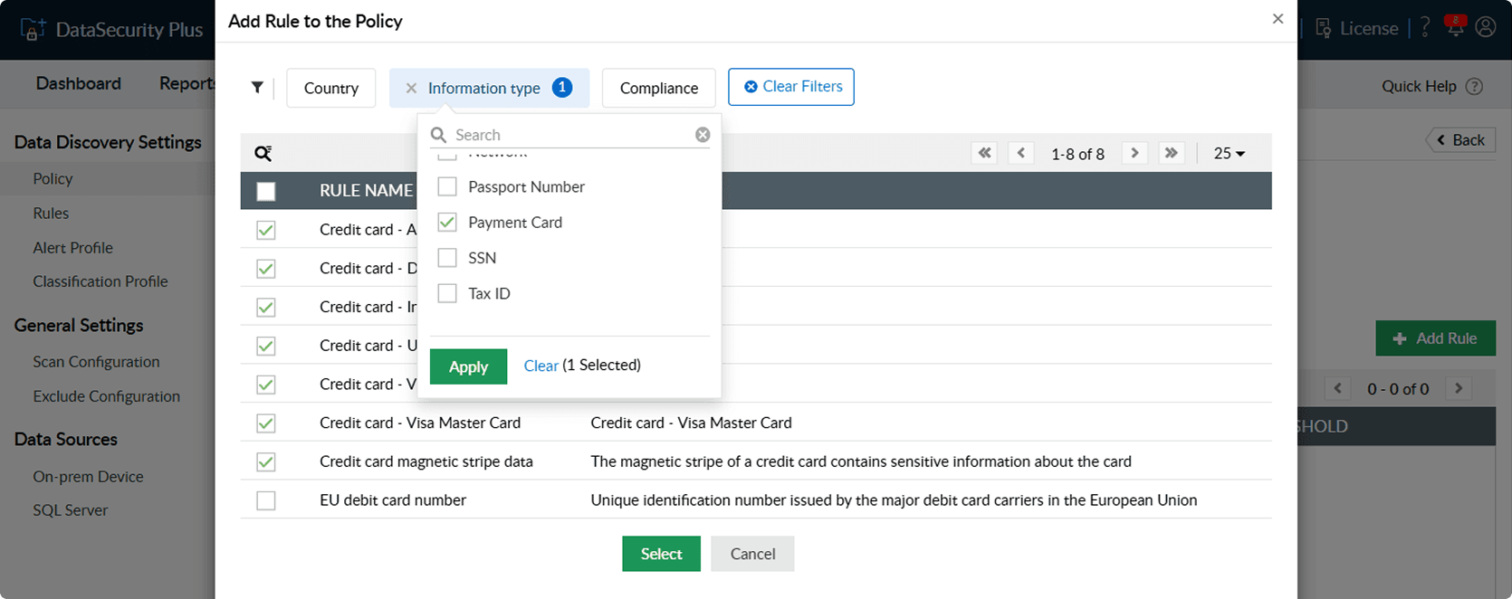Click the information type Search field
1512x599 pixels.
pos(570,135)
